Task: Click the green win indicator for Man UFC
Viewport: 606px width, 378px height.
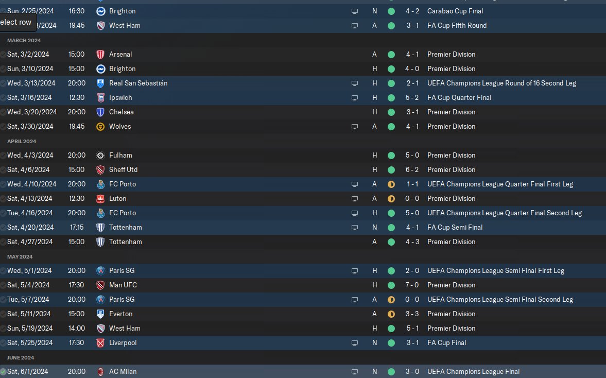Action: pos(391,285)
